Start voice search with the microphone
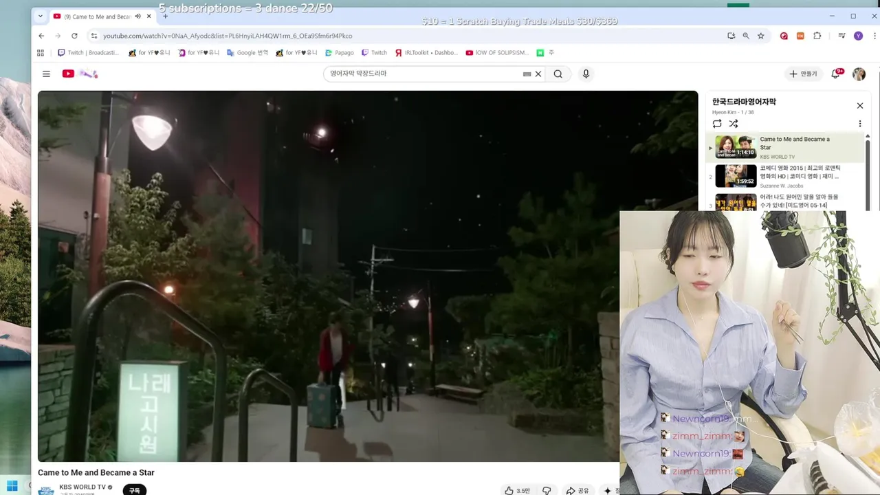Screen dimensions: 880x495 pyautogui.click(x=586, y=74)
